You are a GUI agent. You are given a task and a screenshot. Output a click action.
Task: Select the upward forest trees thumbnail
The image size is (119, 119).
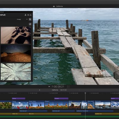pyautogui.click(x=16, y=72)
